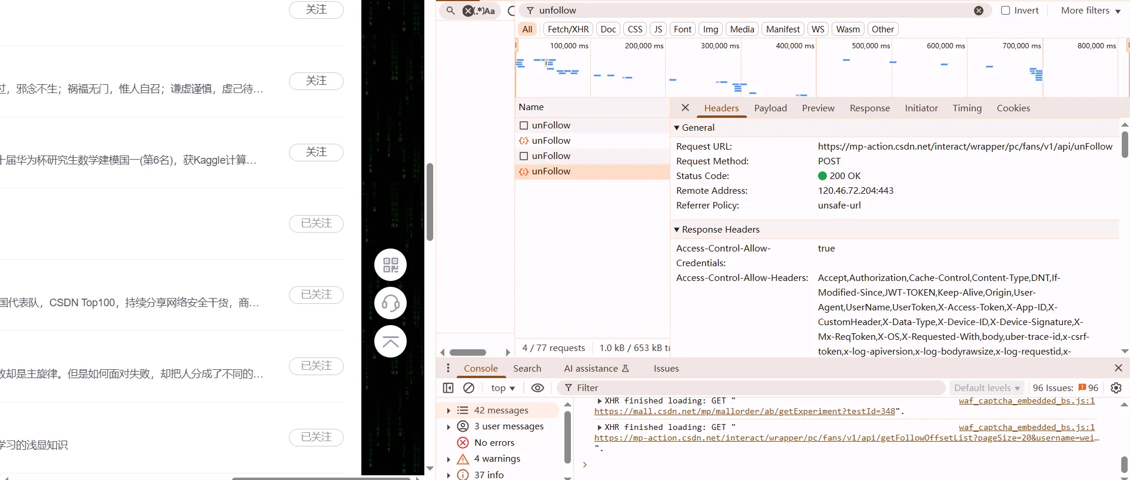Open the Initiator tab
The width and height of the screenshot is (1130, 480).
coord(921,108)
